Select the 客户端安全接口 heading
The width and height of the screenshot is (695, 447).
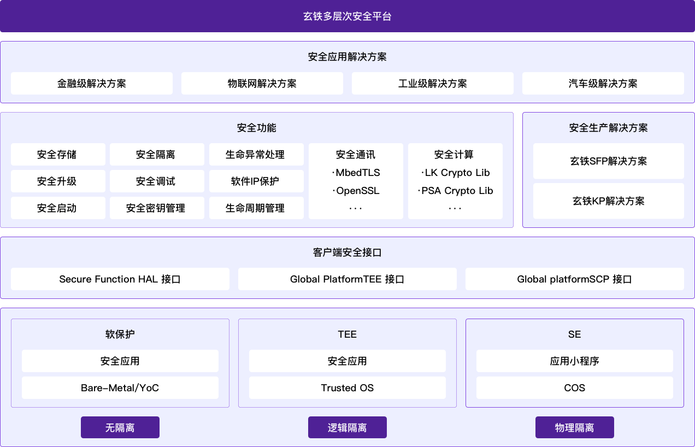click(x=347, y=252)
